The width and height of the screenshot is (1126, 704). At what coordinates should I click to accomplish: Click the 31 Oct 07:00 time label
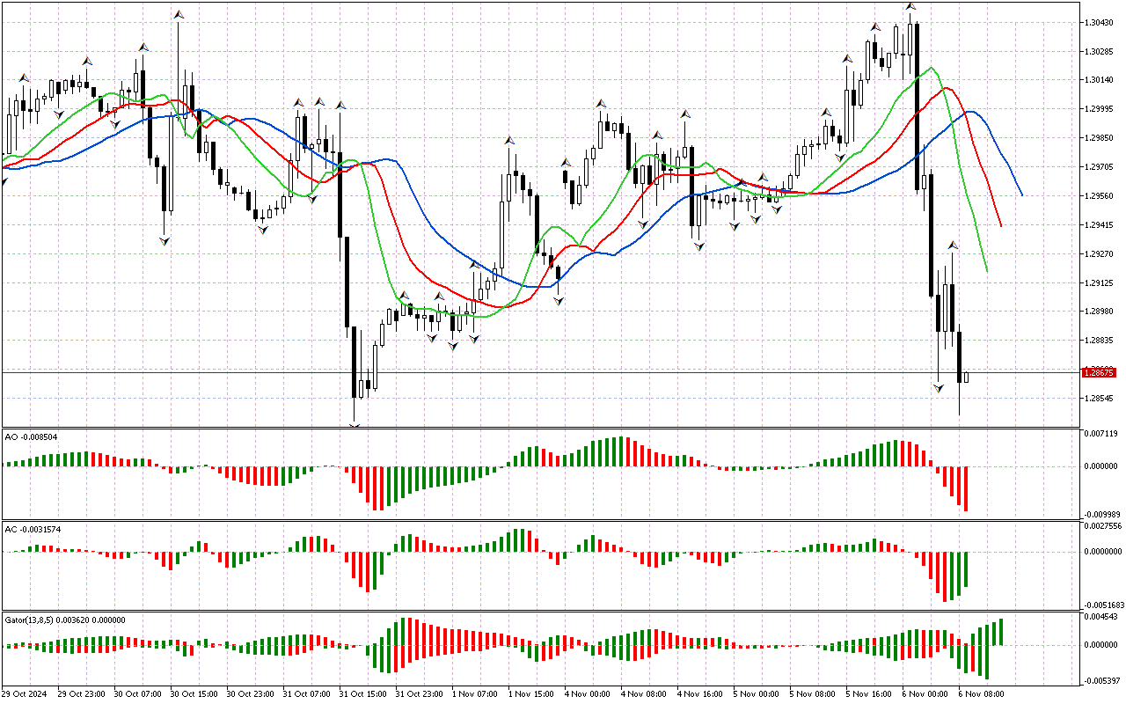coord(306,694)
